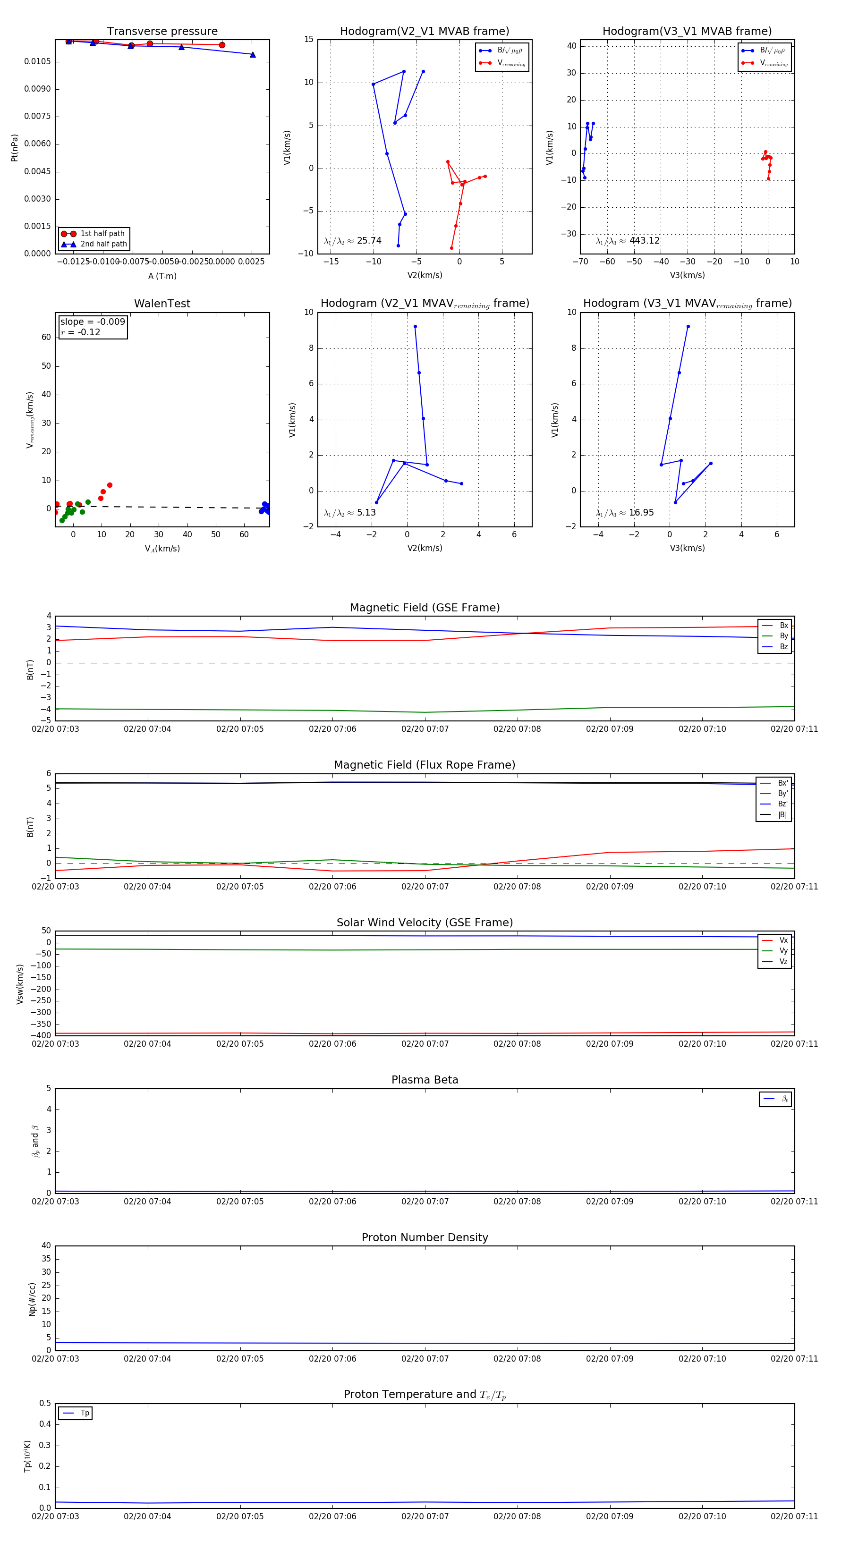The width and height of the screenshot is (850, 1558).
Task: Click the "0.0105" tick label in Transverse pressure plot
Action: pyautogui.click(x=37, y=62)
